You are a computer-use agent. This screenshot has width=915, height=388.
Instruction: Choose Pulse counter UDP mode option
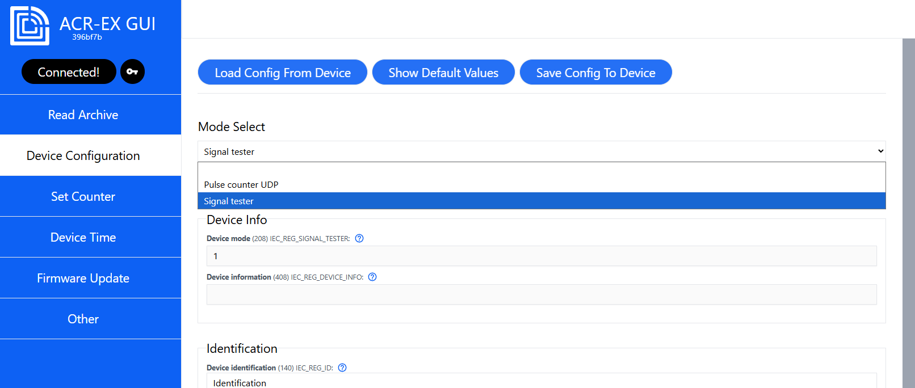click(x=241, y=184)
